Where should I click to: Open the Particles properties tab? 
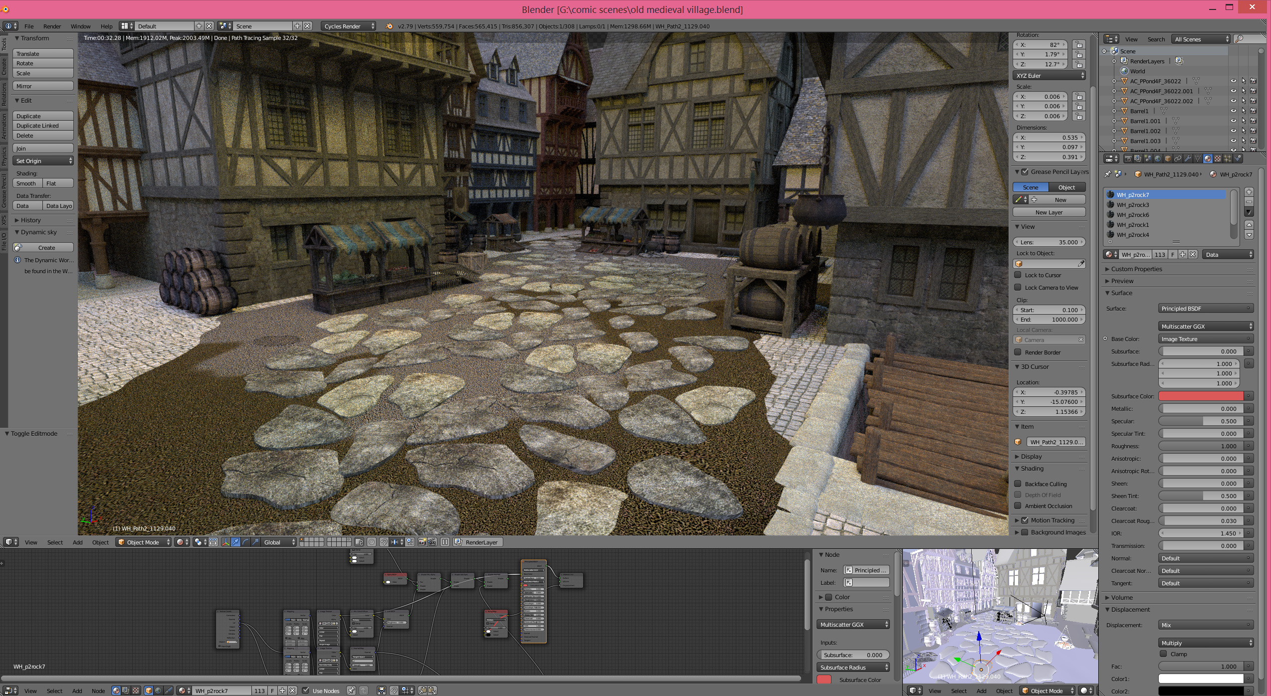tap(1228, 159)
